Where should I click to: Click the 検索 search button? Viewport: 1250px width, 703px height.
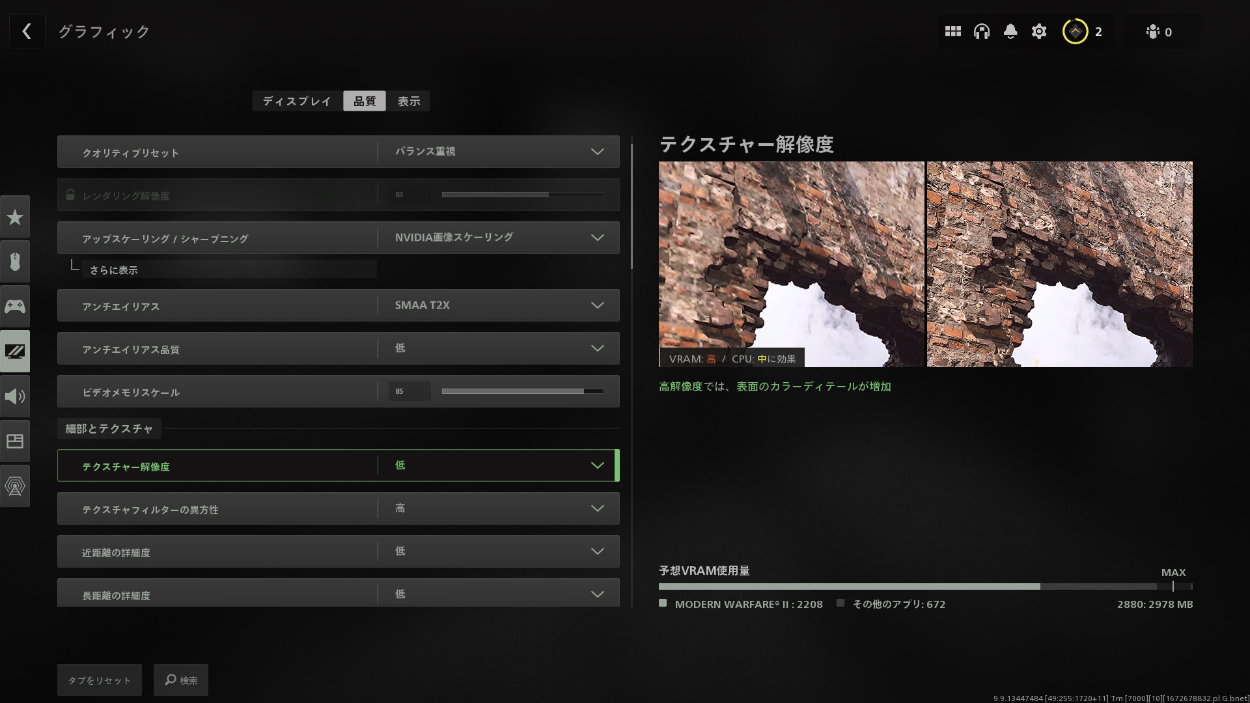click(x=180, y=680)
